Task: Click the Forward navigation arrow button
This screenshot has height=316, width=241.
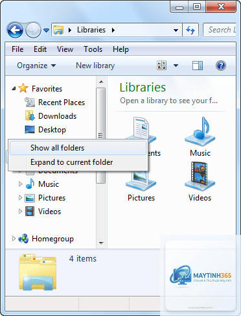Action: click(x=33, y=30)
